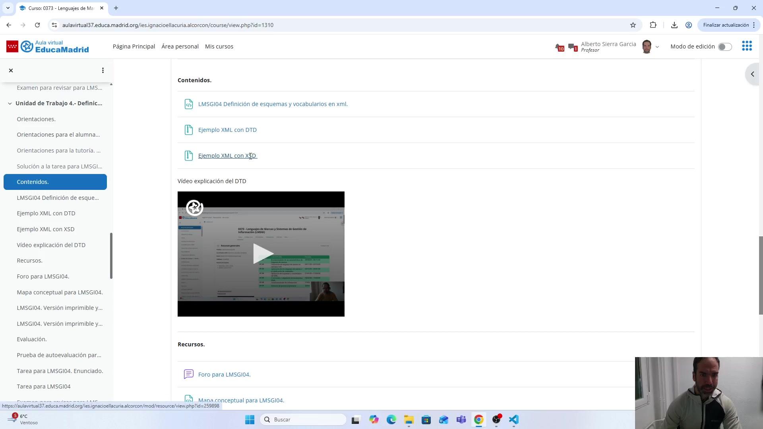This screenshot has height=429, width=763.
Task: Open the course index options menu
Action: point(103,70)
